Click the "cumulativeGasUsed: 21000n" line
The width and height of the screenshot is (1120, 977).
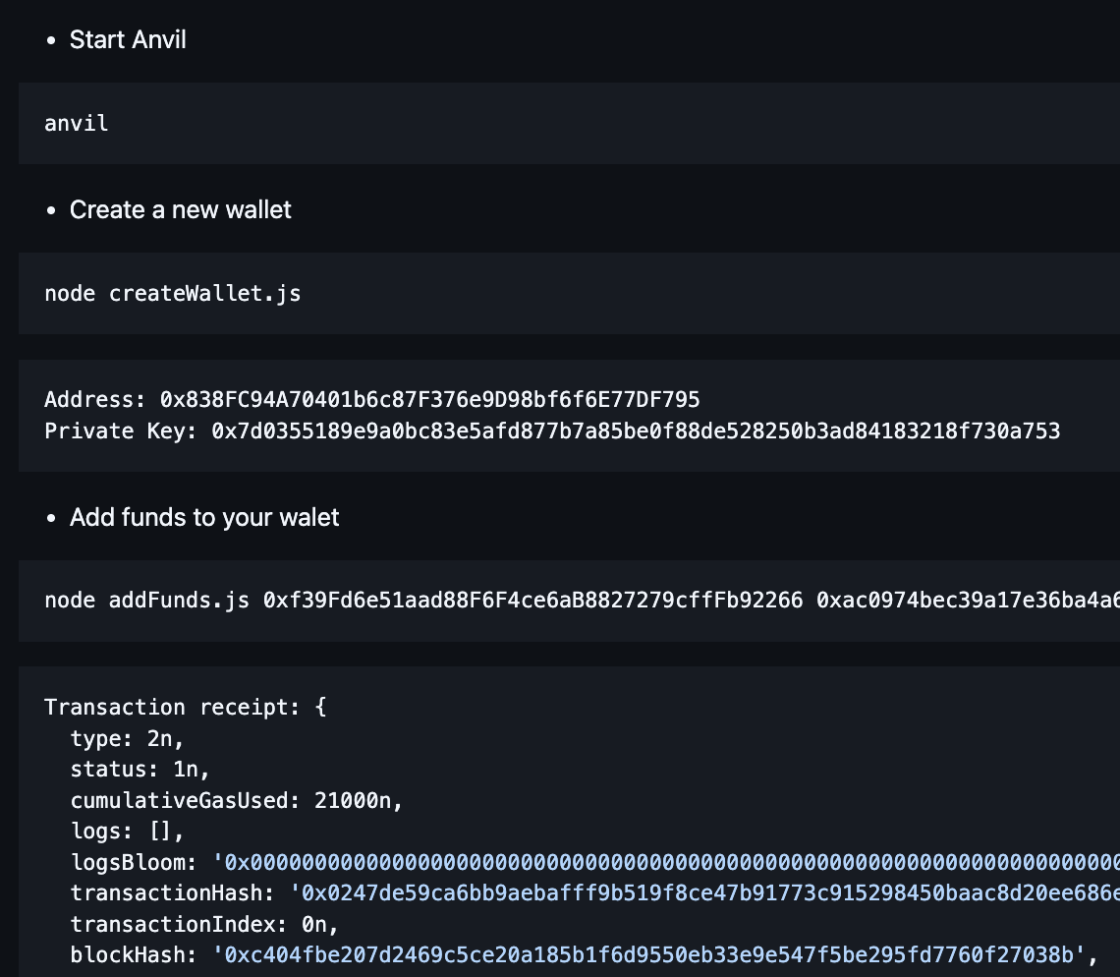237,801
